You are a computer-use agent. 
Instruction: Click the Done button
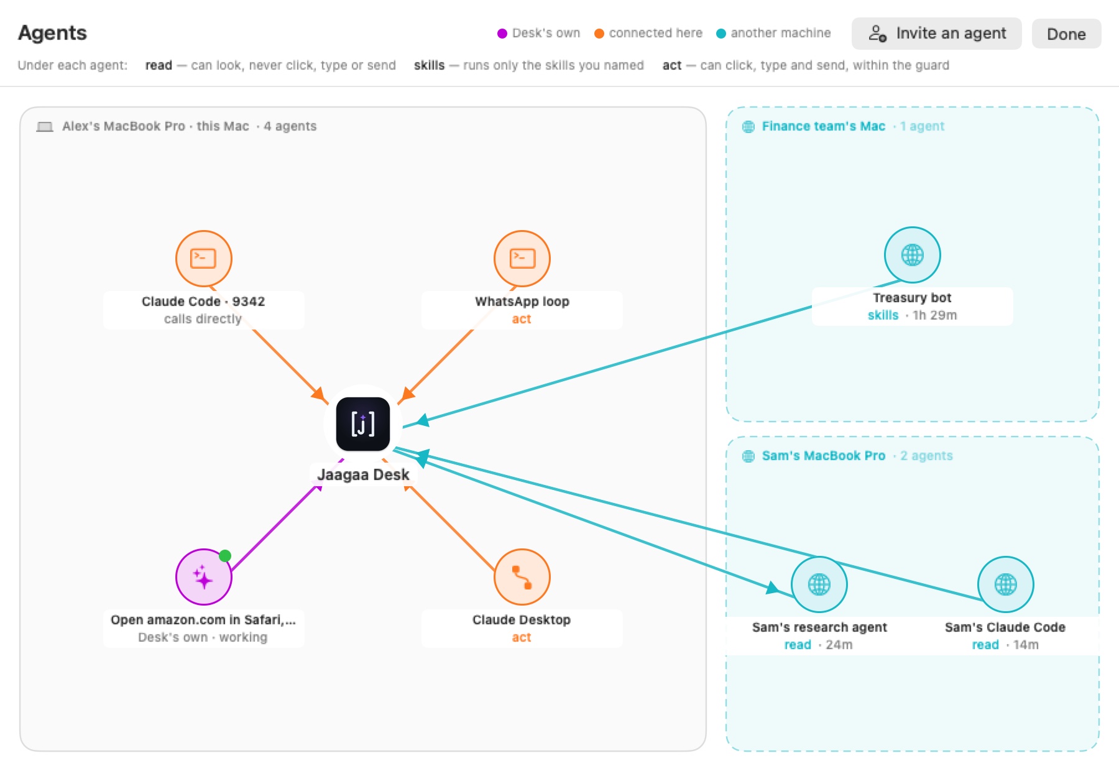pyautogui.click(x=1067, y=34)
